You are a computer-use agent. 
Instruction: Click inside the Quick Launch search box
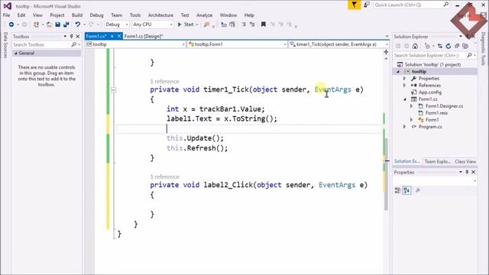[x=411, y=5]
